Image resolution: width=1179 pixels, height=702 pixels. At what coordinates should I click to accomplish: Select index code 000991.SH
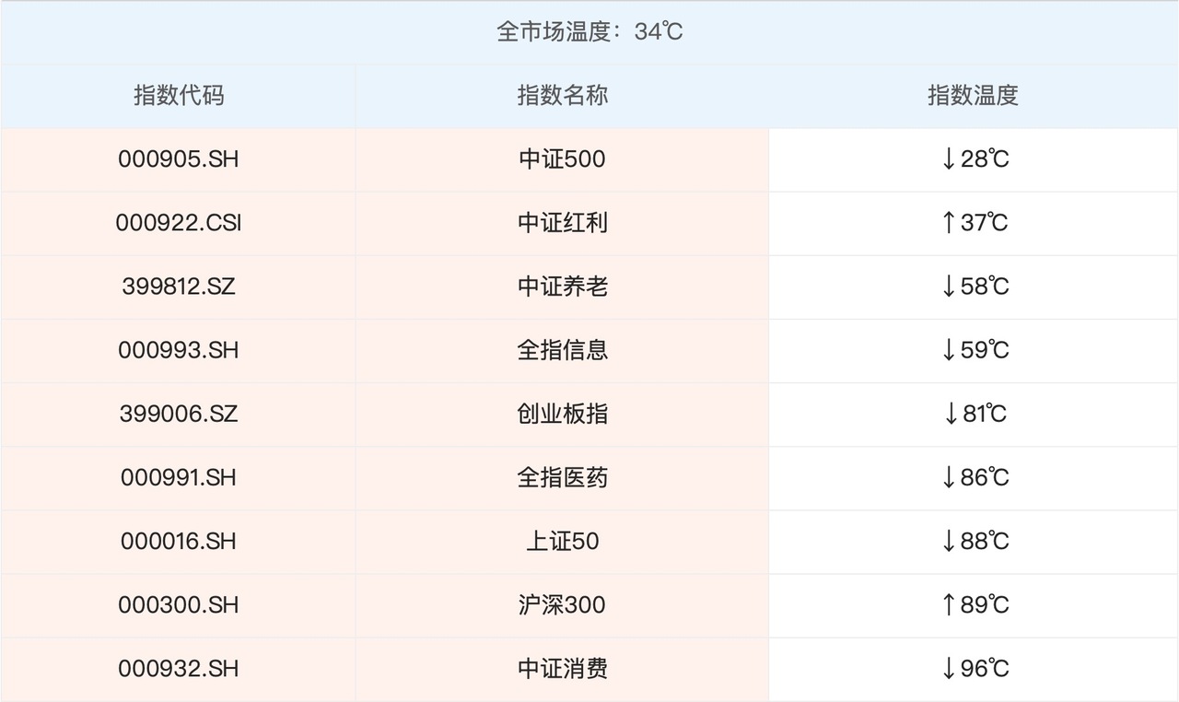(x=179, y=477)
